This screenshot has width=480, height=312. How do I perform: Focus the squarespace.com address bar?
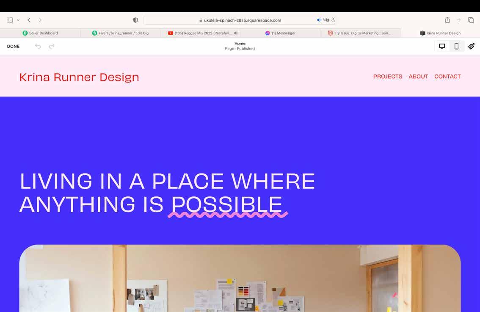coord(240,20)
